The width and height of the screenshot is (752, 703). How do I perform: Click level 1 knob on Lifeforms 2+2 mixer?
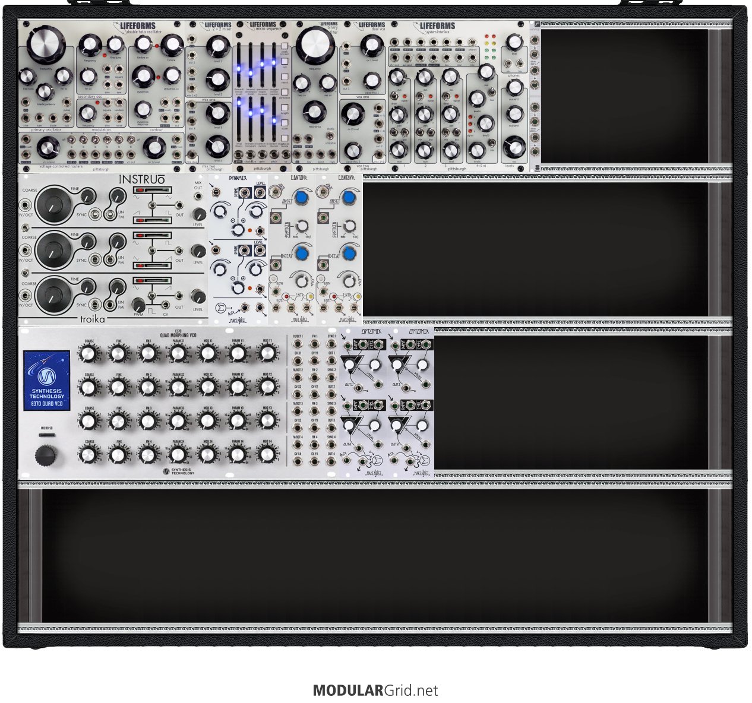point(218,47)
